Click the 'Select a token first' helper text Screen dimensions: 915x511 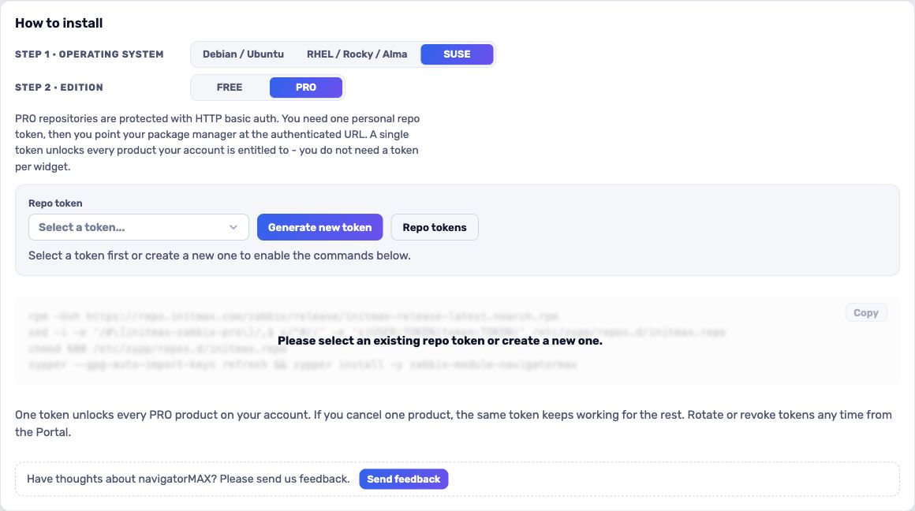219,255
